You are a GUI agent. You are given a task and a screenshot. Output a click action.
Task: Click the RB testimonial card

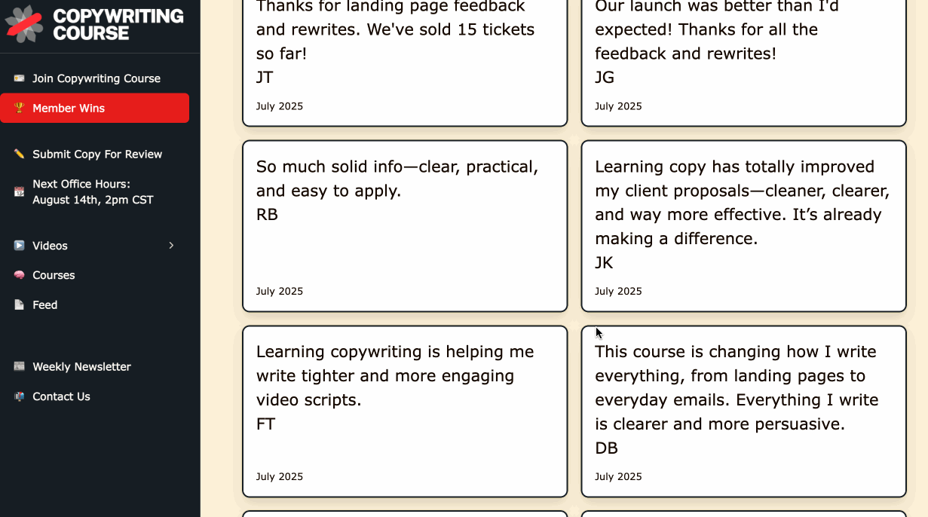[x=405, y=226]
